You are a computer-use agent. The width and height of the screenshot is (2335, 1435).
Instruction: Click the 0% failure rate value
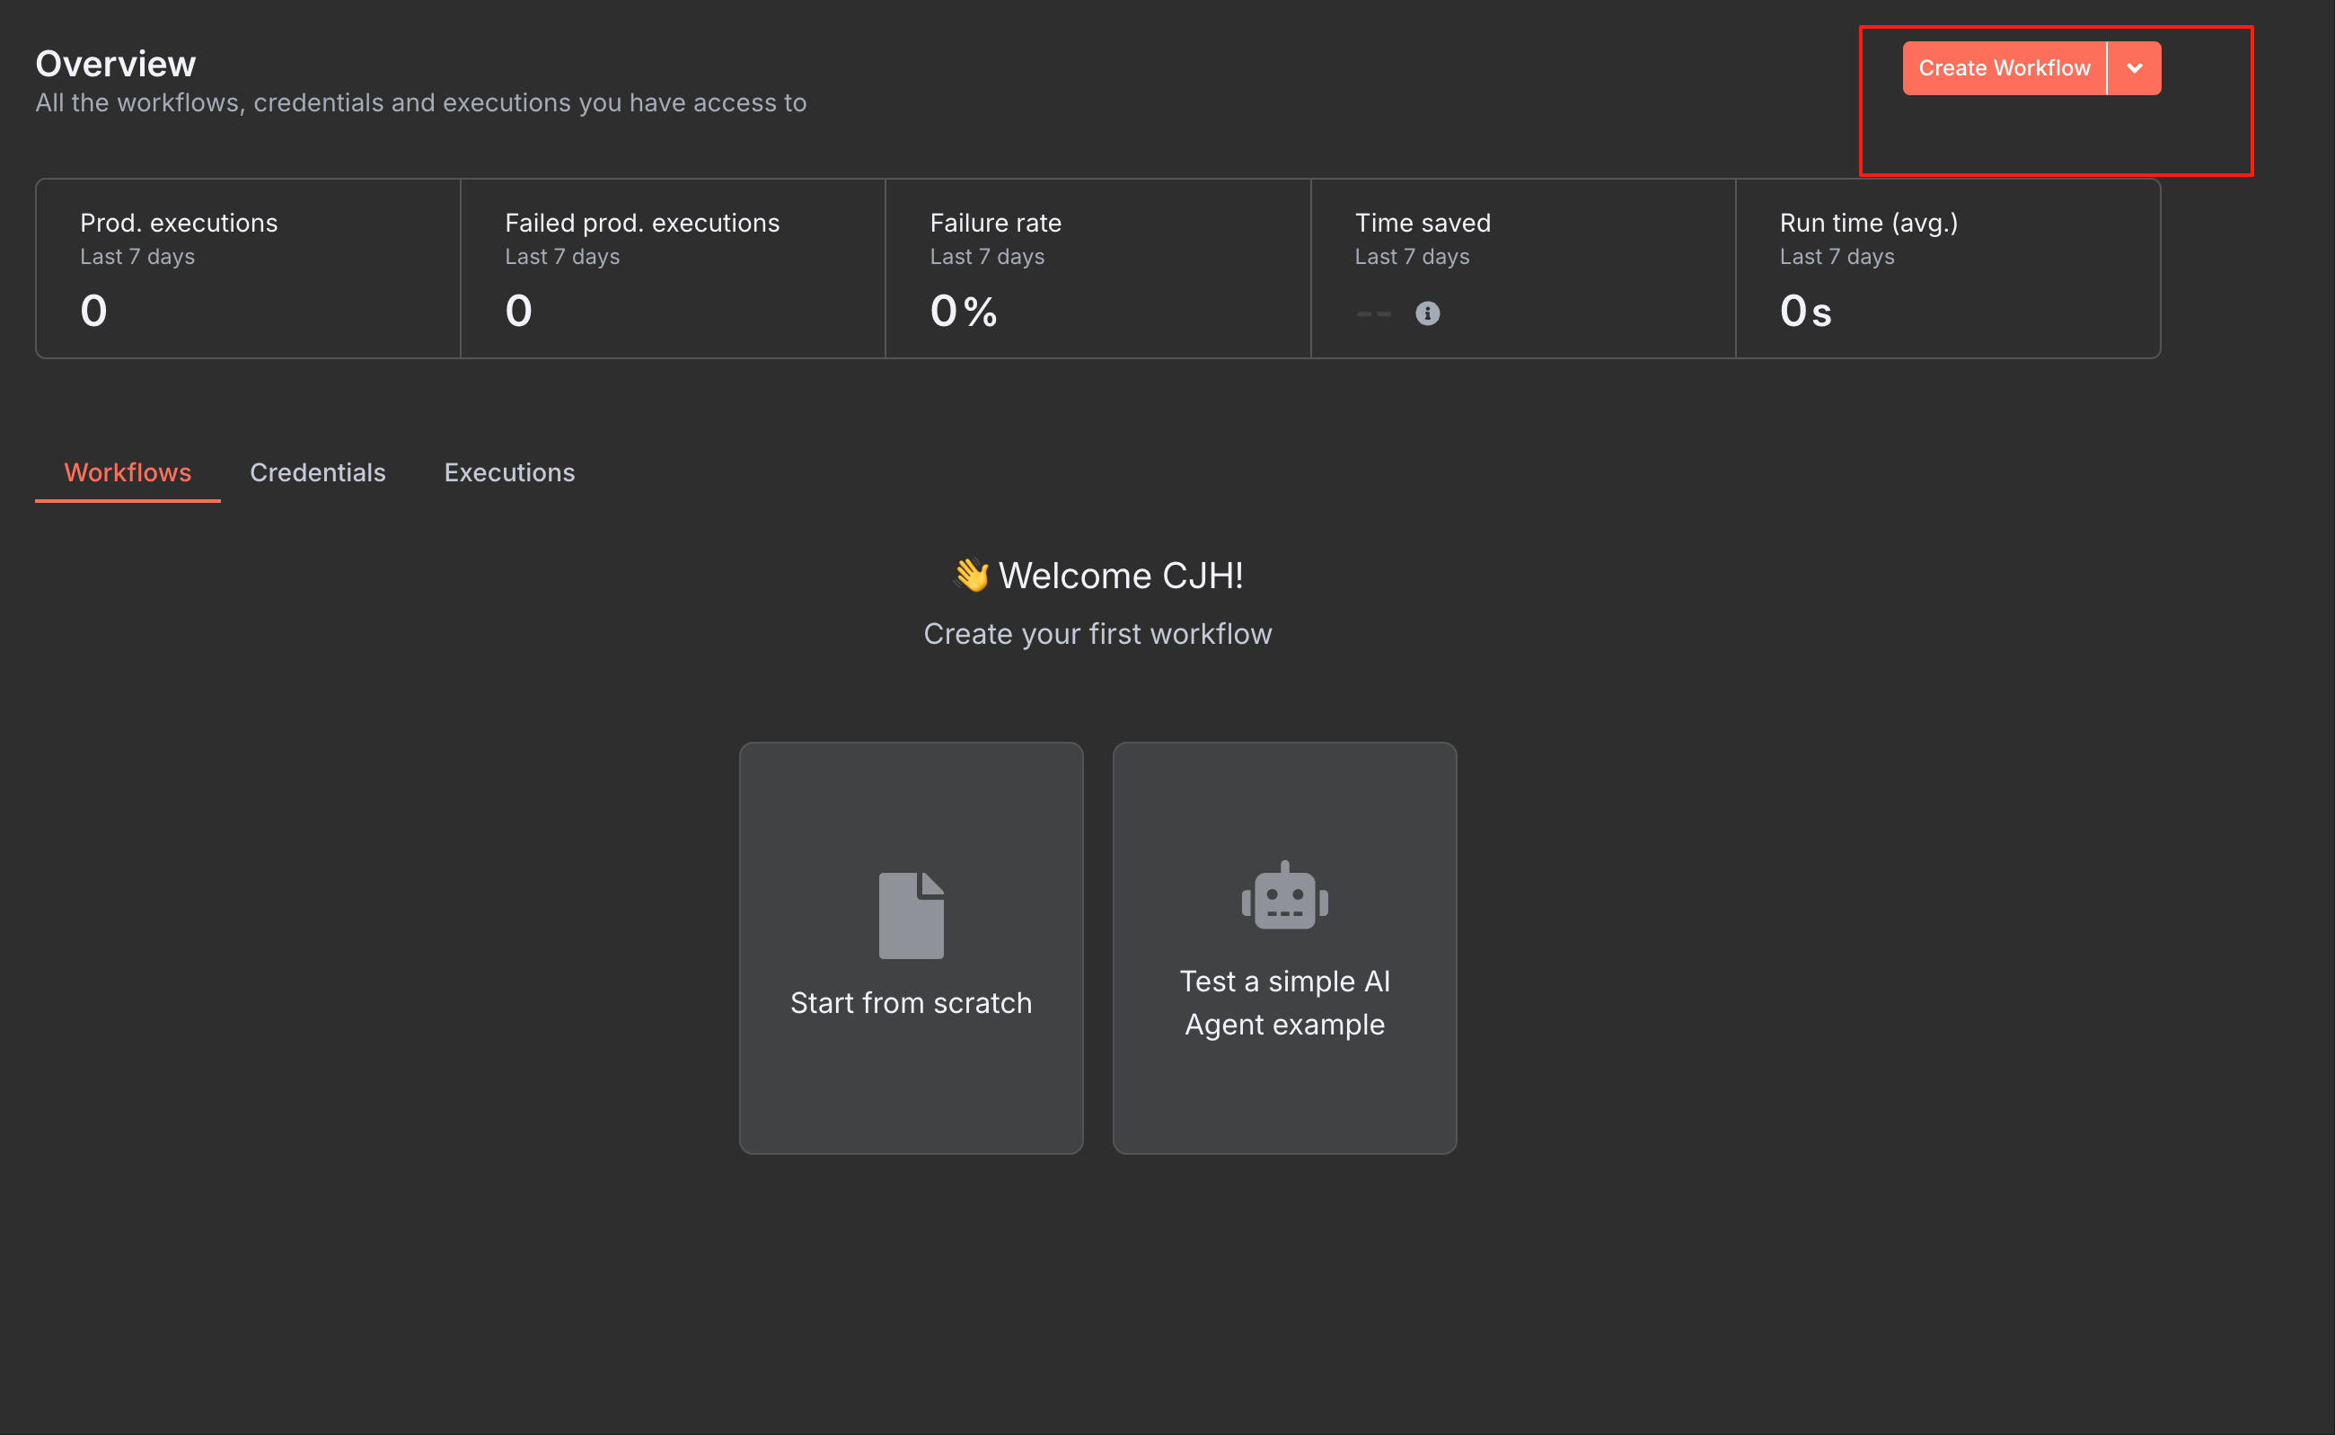coord(963,312)
